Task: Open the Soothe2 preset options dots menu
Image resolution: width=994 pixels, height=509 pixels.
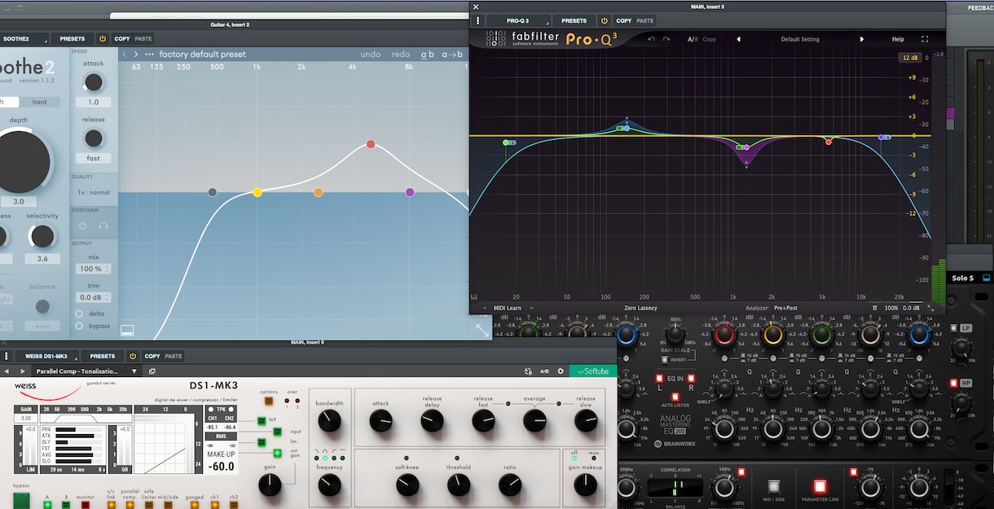Action: pos(149,55)
